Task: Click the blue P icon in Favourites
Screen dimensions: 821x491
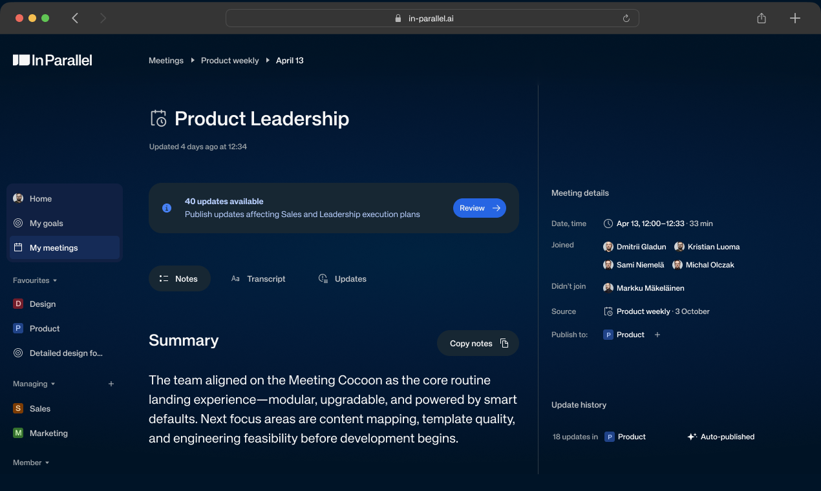Action: (18, 328)
